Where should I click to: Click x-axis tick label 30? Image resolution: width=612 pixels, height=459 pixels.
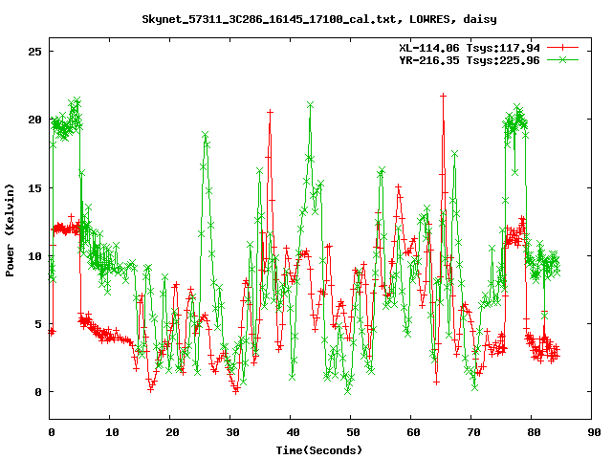point(232,432)
